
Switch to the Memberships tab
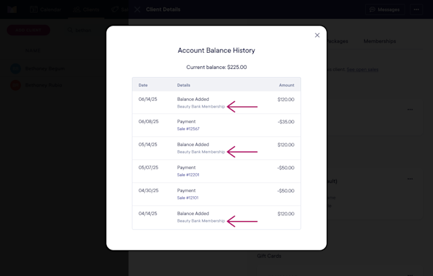(380, 41)
